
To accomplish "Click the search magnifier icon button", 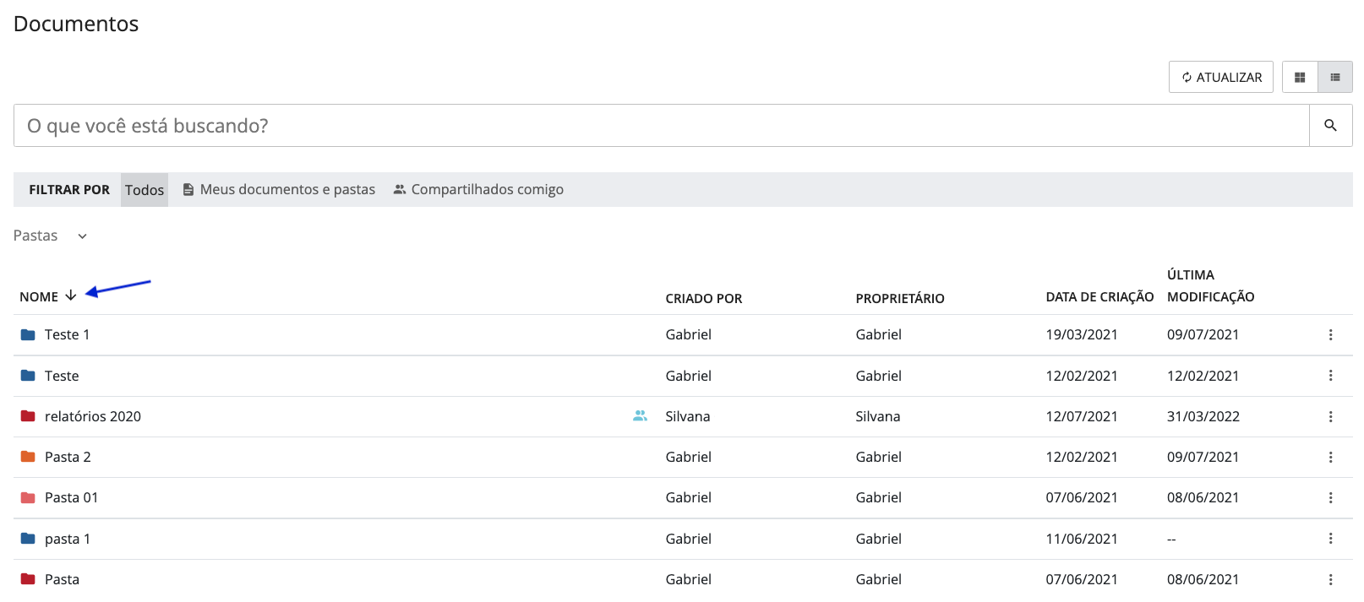I will [1330, 126].
